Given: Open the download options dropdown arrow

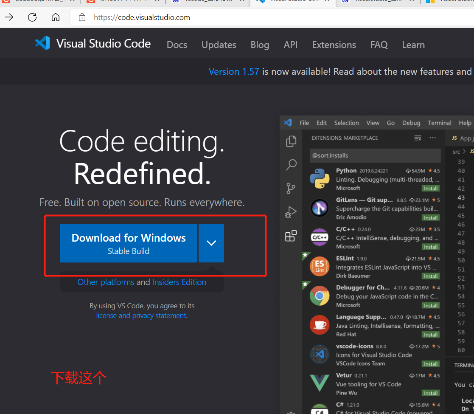Looking at the screenshot, I should pyautogui.click(x=211, y=243).
